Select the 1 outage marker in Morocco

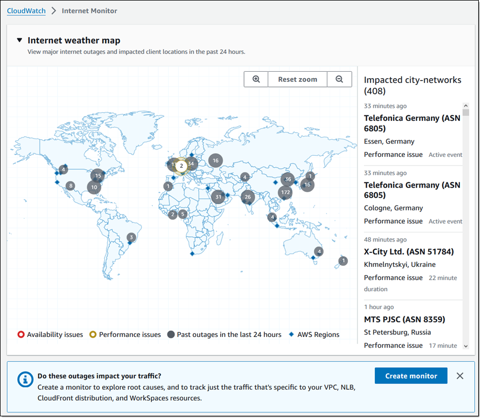coord(169,187)
